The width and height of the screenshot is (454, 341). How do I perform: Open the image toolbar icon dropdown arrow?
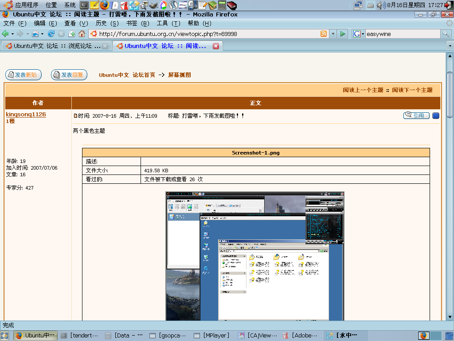click(x=42, y=34)
